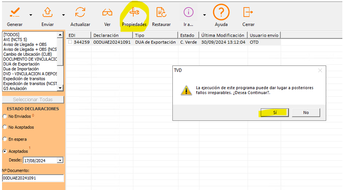
Task: Open the Ver glasses icon
Action: tap(107, 13)
